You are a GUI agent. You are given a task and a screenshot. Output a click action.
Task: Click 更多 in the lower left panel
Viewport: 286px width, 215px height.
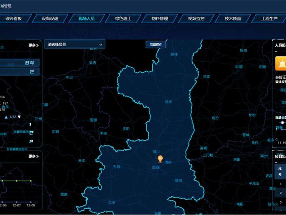pos(33,156)
